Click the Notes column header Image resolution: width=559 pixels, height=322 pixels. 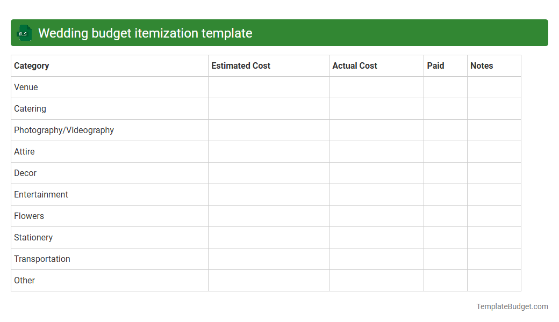coord(482,65)
